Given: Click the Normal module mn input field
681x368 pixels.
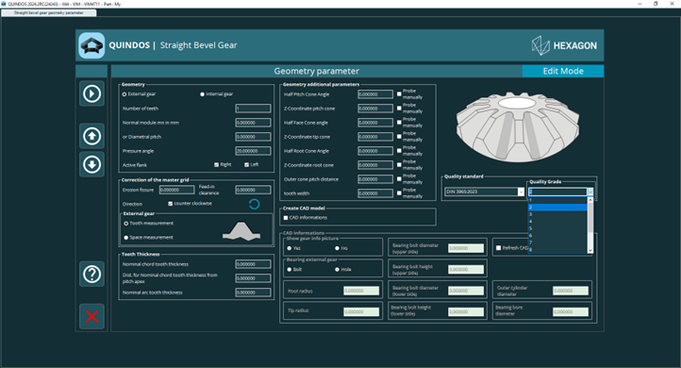Looking at the screenshot, I should (253, 123).
